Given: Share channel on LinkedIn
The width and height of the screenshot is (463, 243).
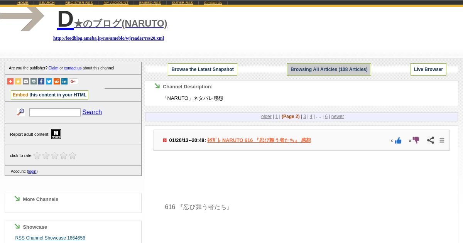Looking at the screenshot, I should click(64, 81).
